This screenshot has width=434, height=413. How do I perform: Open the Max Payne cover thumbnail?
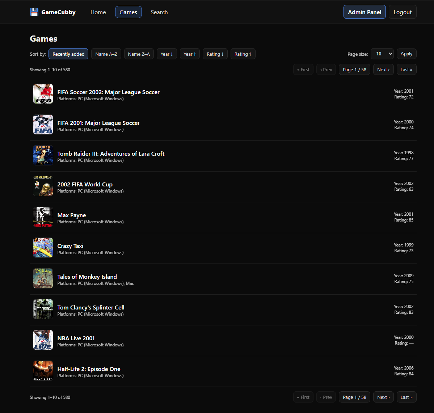(x=43, y=217)
